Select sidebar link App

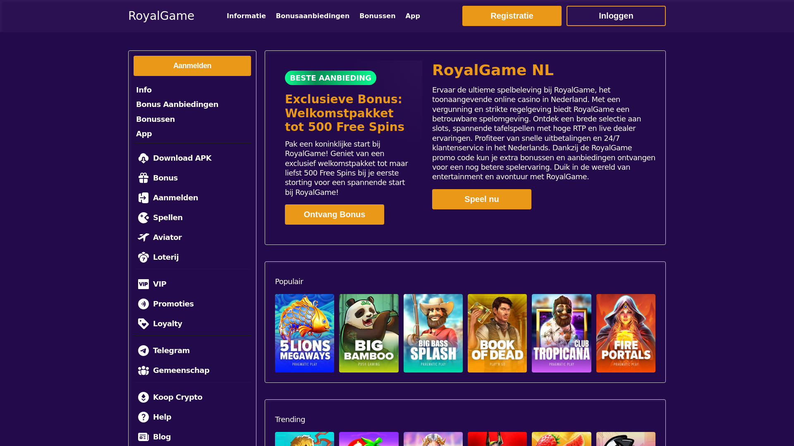pos(144,134)
